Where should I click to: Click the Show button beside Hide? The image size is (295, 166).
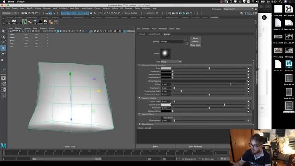(x=193, y=45)
